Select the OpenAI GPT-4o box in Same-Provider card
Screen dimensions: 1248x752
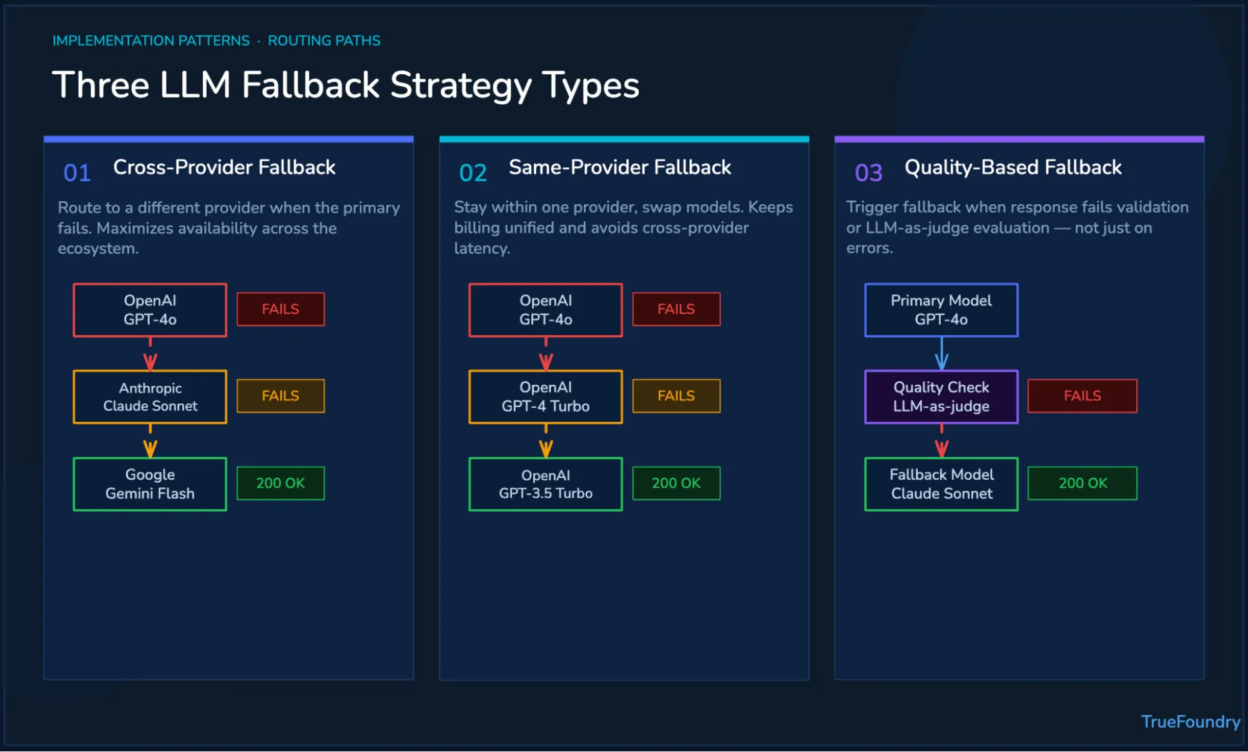(546, 310)
